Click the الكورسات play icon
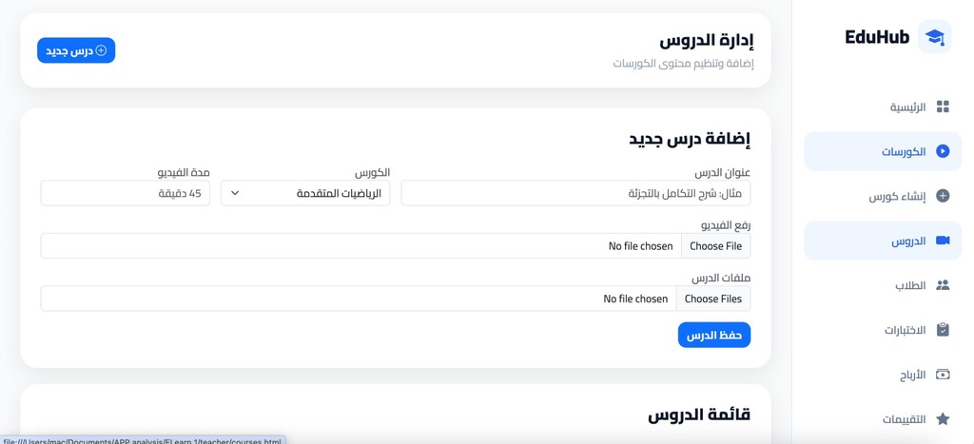This screenshot has width=974, height=444. click(x=943, y=151)
